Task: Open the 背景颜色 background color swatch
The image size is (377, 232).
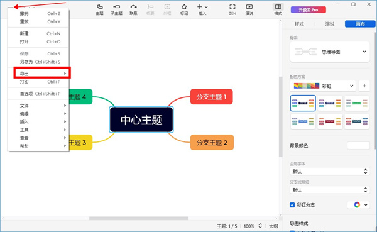Action: 358,145
